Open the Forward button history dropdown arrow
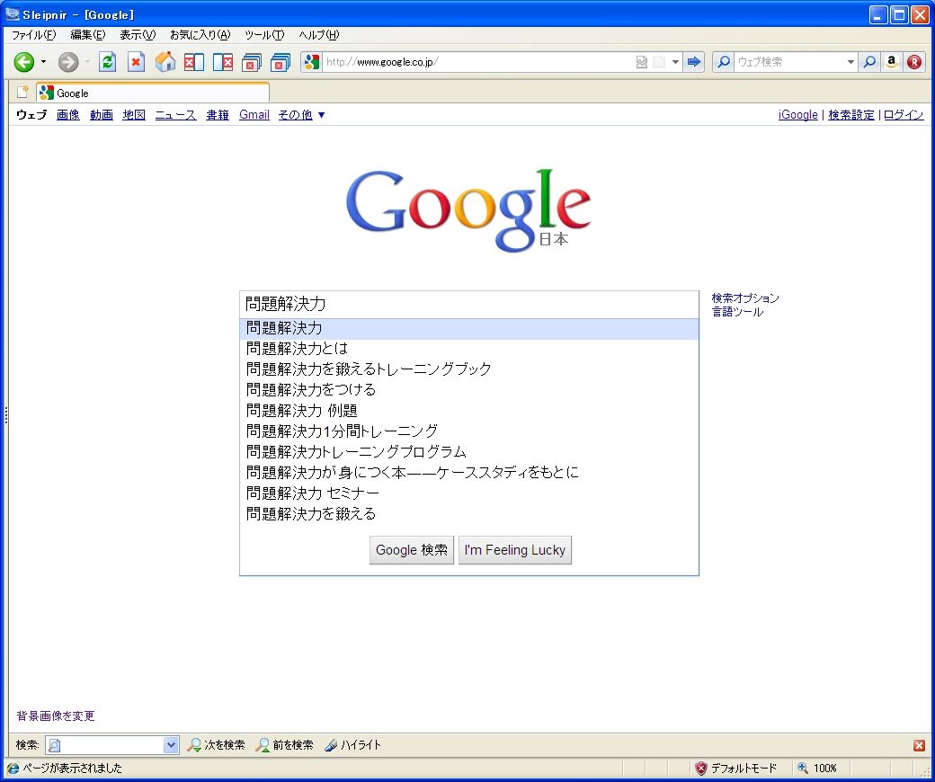This screenshot has height=782, width=935. (x=87, y=62)
